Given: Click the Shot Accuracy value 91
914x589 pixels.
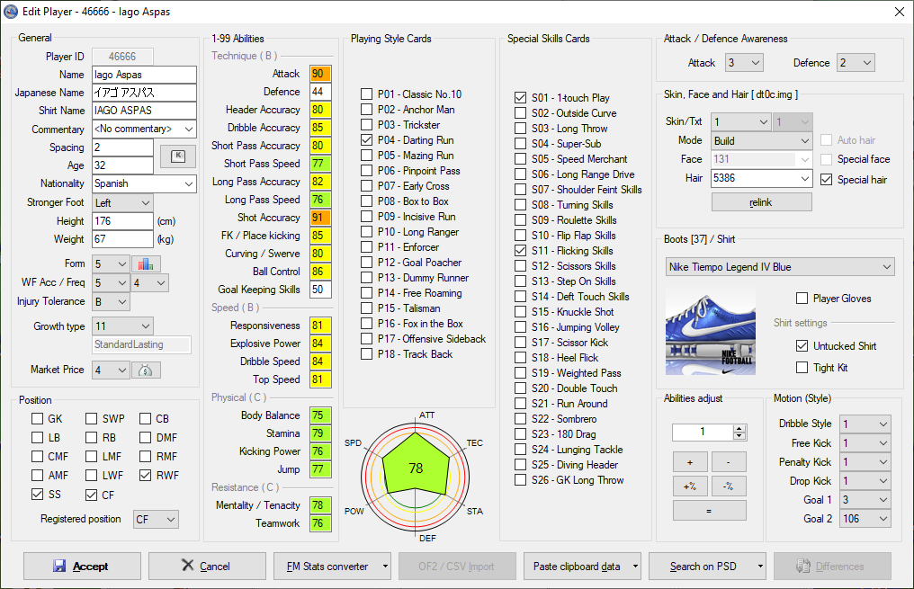Looking at the screenshot, I should [320, 218].
